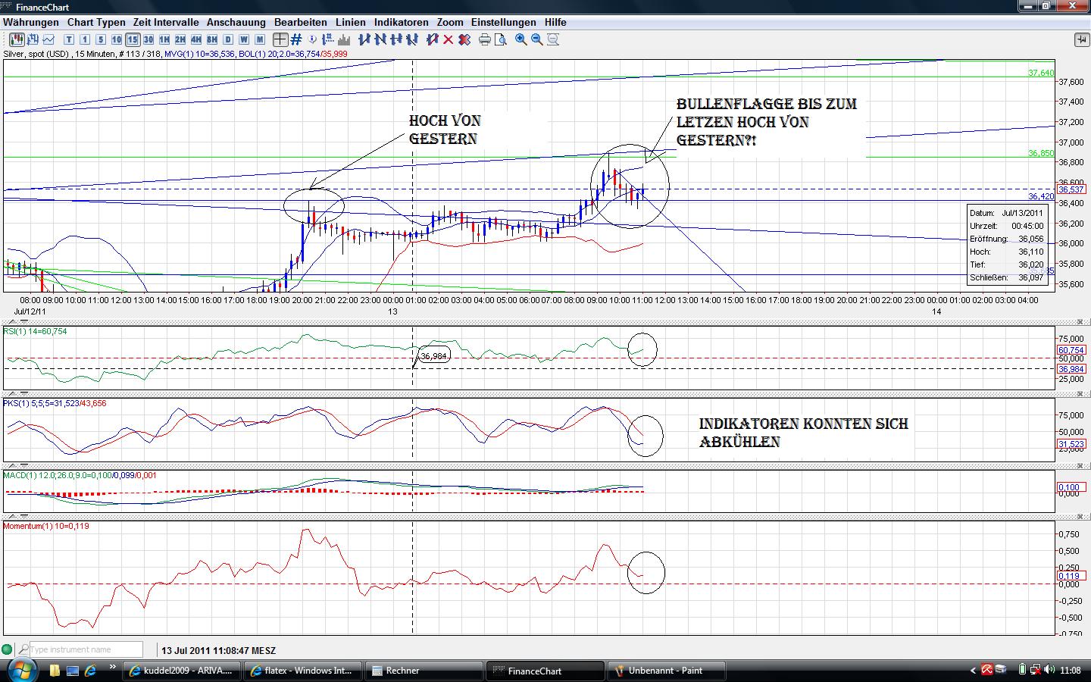The image size is (1091, 682).
Task: Select the daily D interval button
Action: pos(228,39)
